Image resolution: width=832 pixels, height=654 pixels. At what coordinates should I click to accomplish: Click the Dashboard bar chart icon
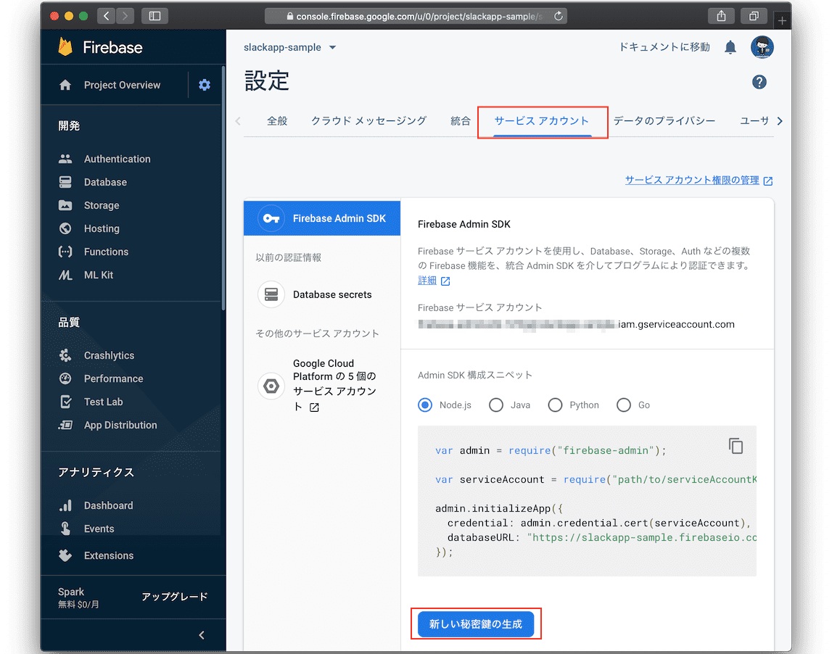[x=65, y=505]
